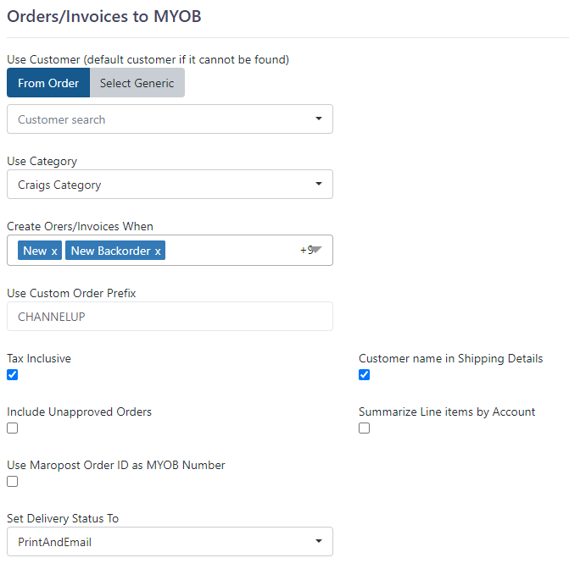Switch to Select Generic customer option
The width and height of the screenshot is (569, 569).
(x=137, y=83)
